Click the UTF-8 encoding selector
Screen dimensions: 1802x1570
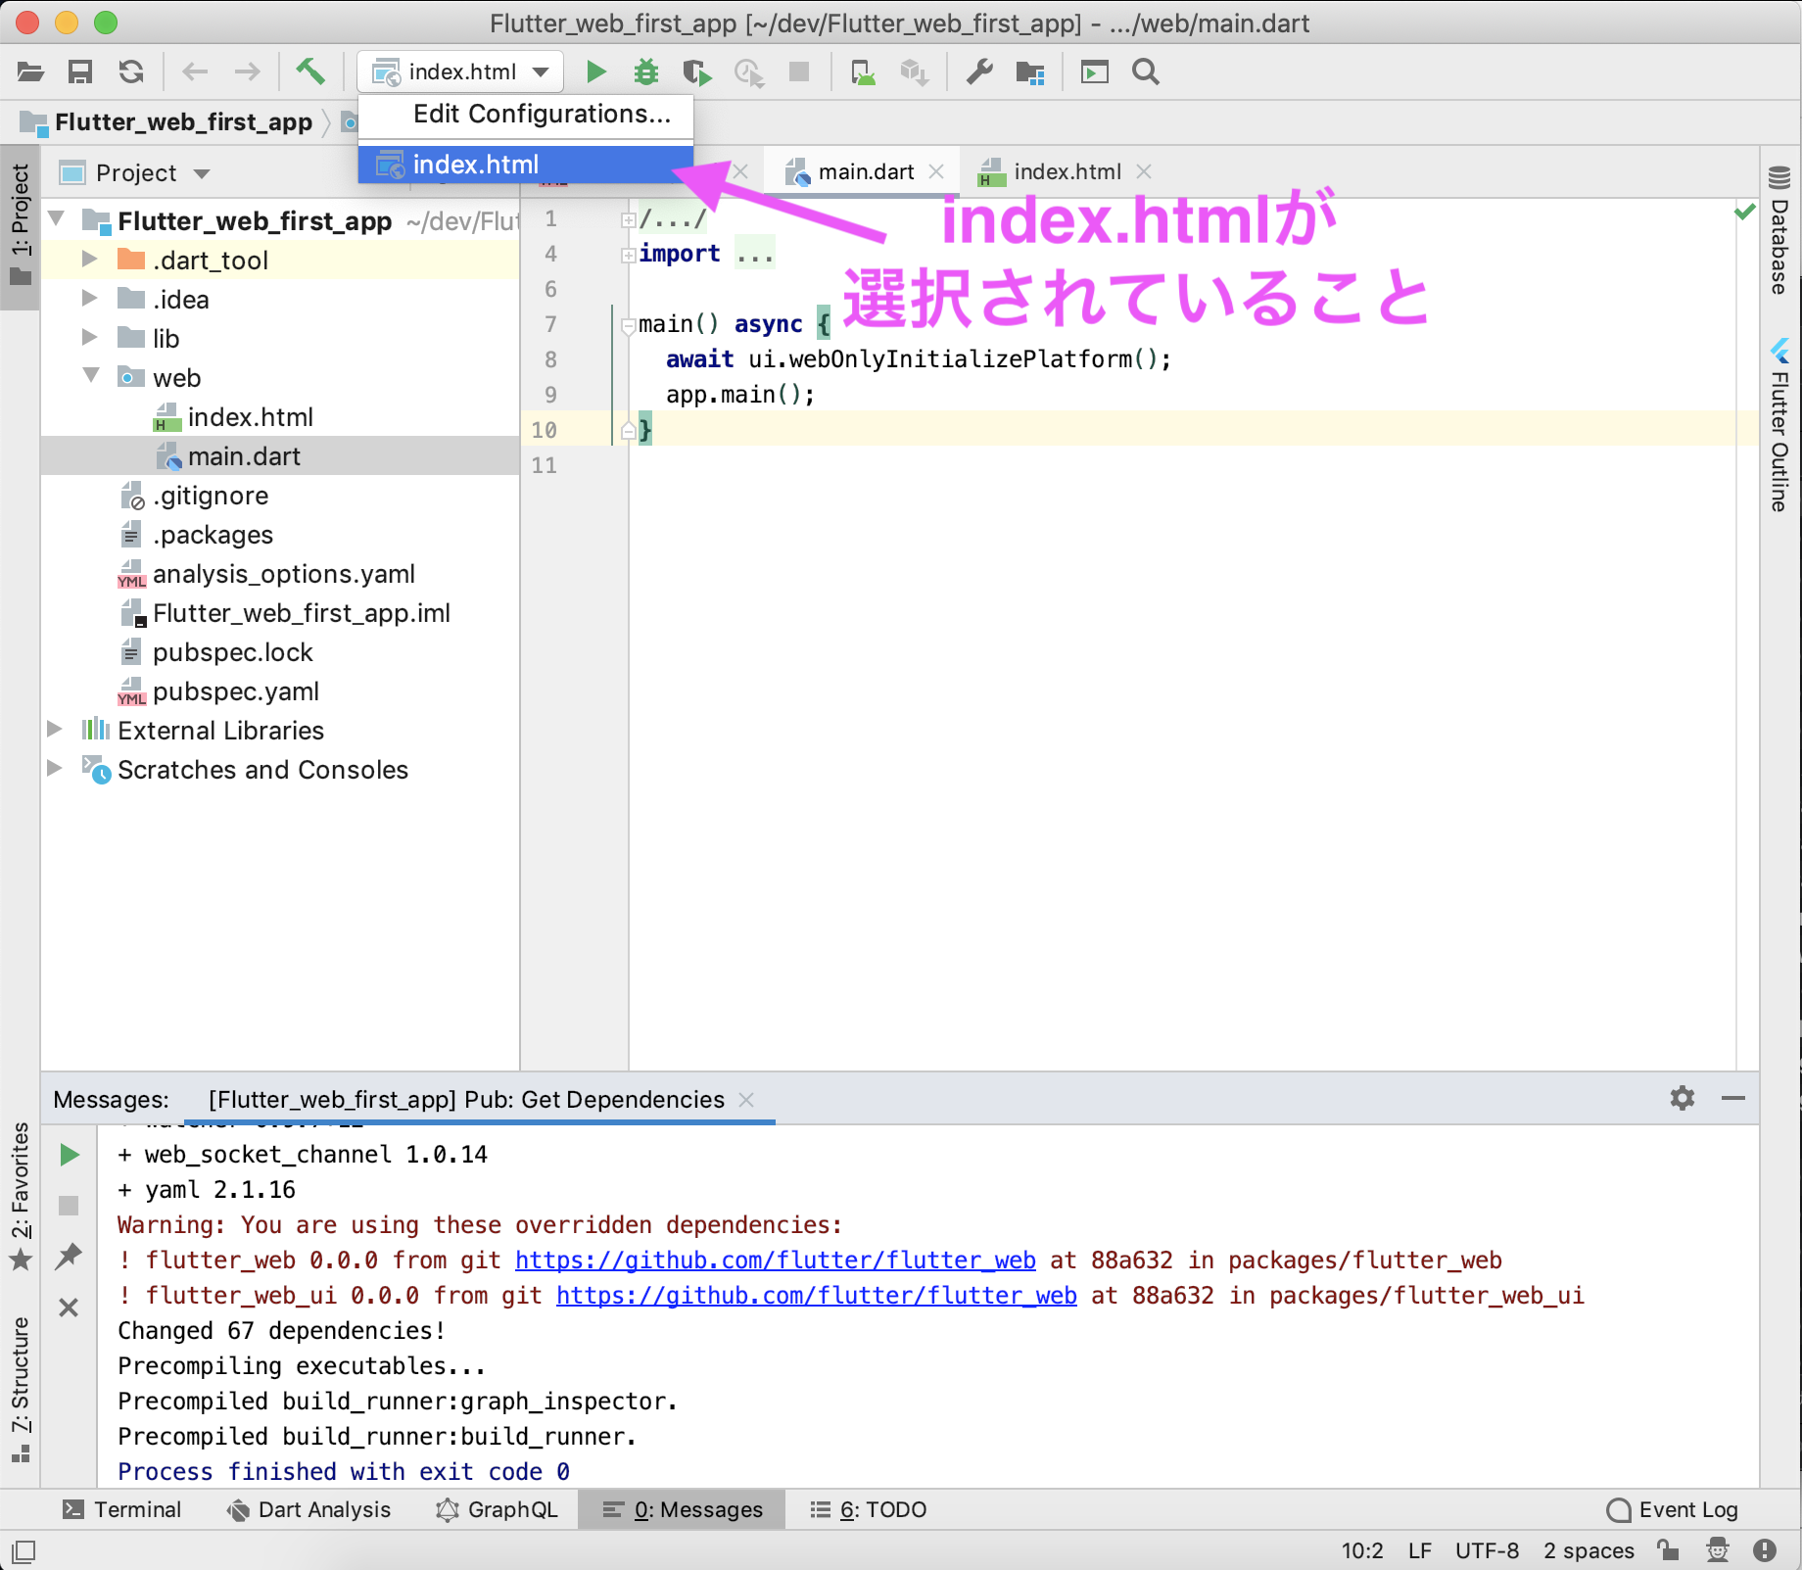pos(1487,1550)
